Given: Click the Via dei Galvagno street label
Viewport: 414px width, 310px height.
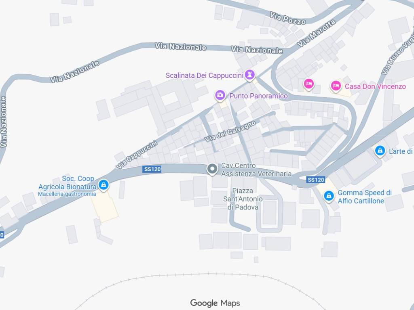Looking at the screenshot, I should click(x=230, y=131).
